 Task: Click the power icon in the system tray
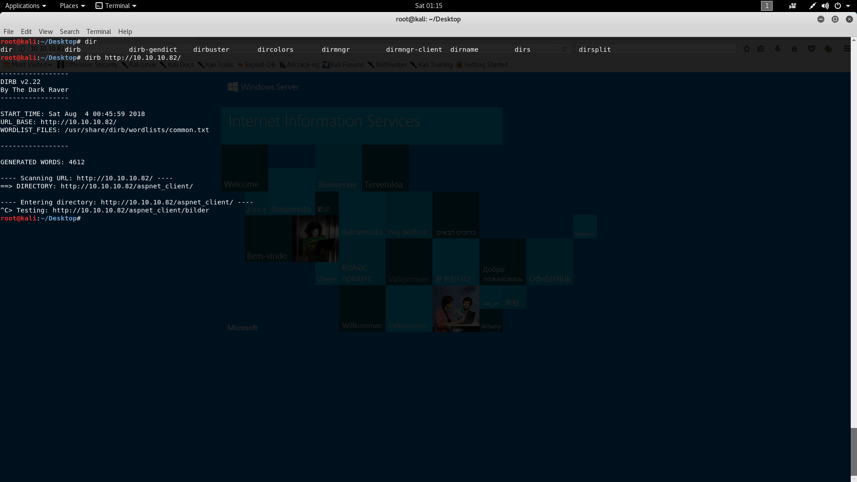tap(838, 6)
